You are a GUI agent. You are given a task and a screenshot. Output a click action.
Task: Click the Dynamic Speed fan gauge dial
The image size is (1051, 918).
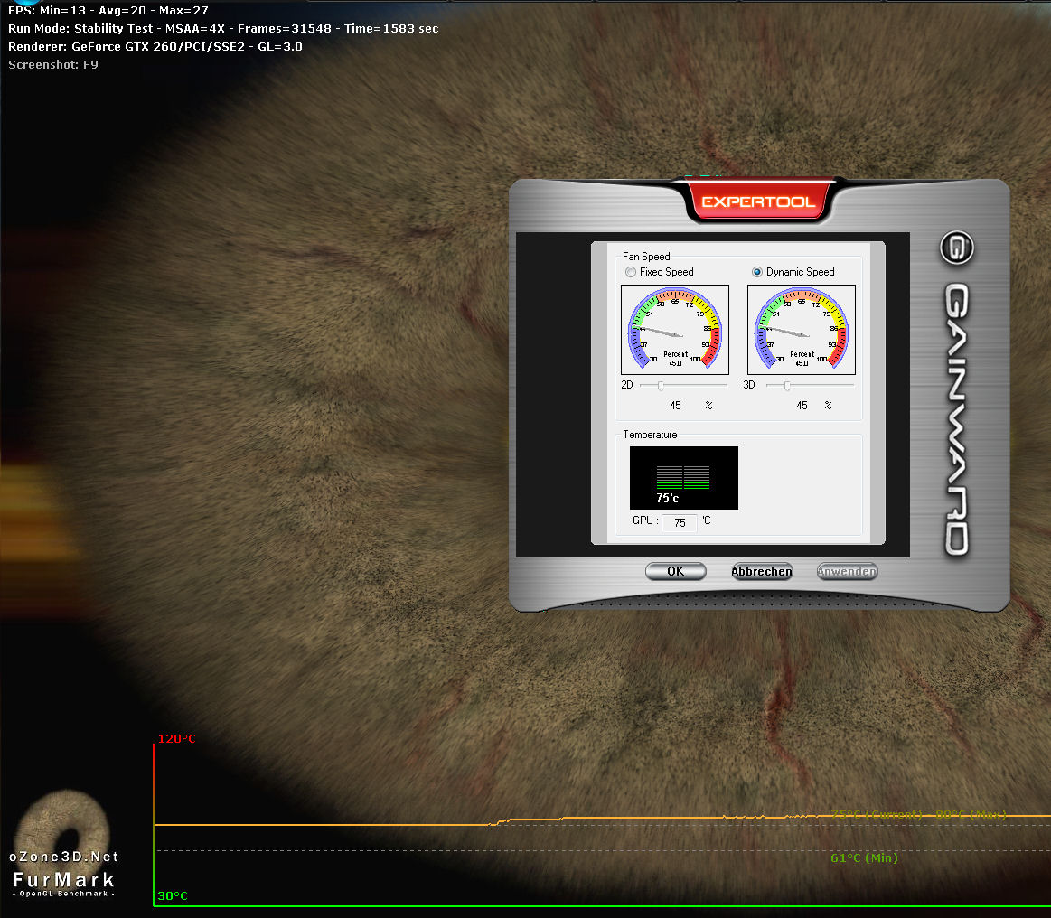801,330
